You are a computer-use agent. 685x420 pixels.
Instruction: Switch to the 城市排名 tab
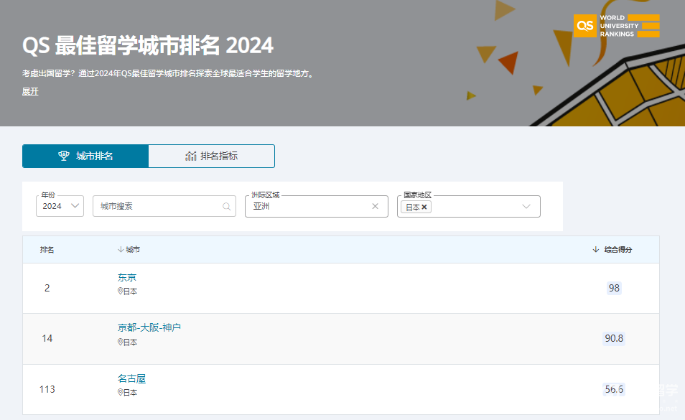(85, 156)
